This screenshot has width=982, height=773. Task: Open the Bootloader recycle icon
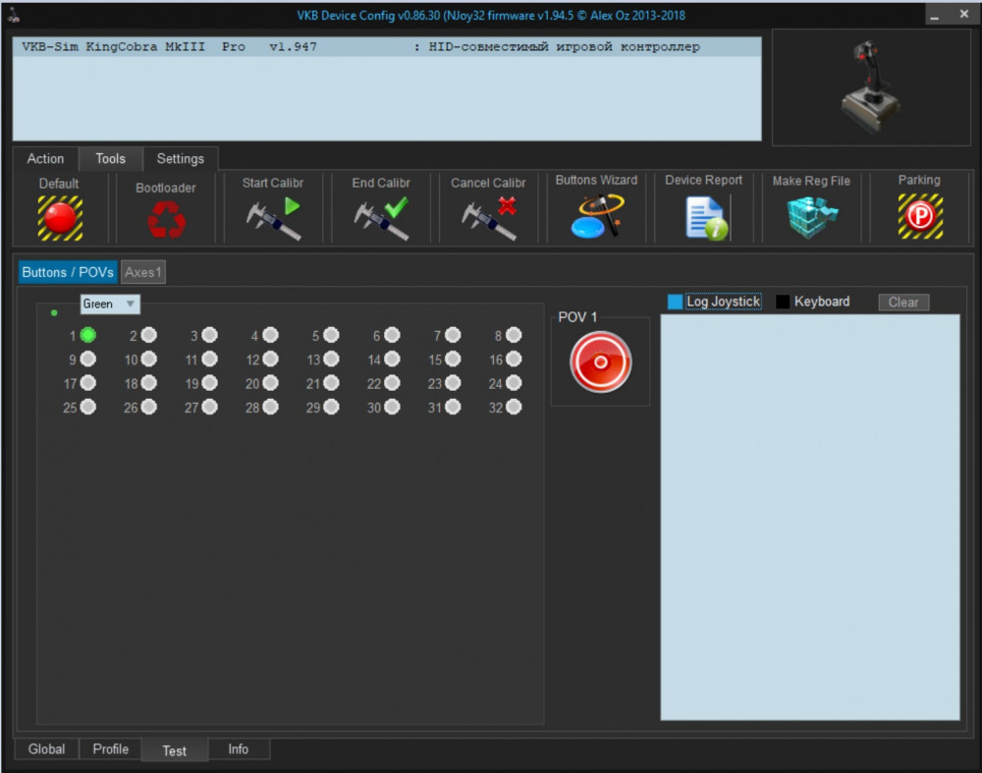[166, 220]
